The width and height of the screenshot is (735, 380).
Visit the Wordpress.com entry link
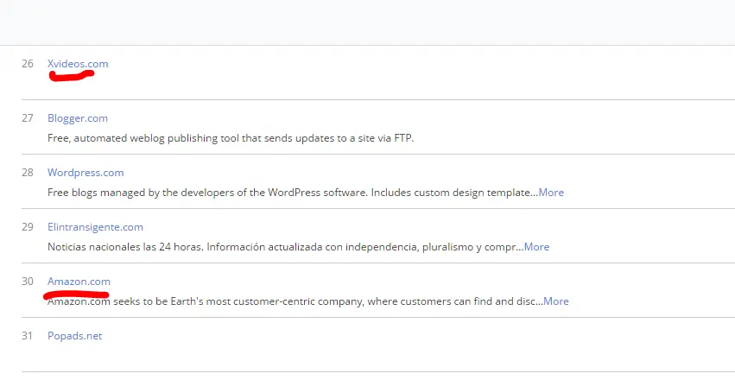(x=86, y=173)
